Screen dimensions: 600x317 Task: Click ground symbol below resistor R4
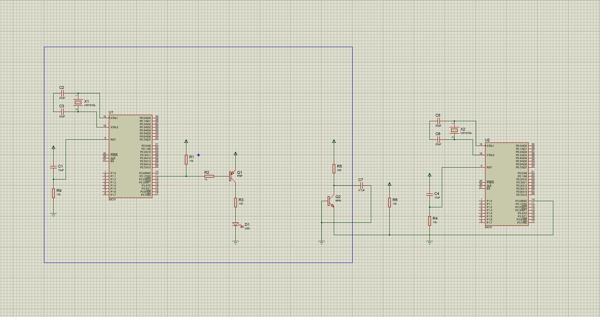click(x=429, y=242)
